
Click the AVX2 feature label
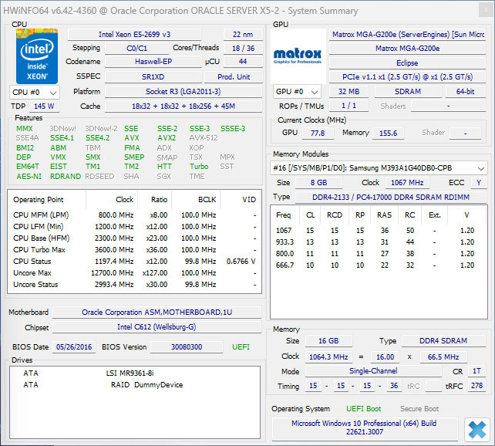(167, 138)
